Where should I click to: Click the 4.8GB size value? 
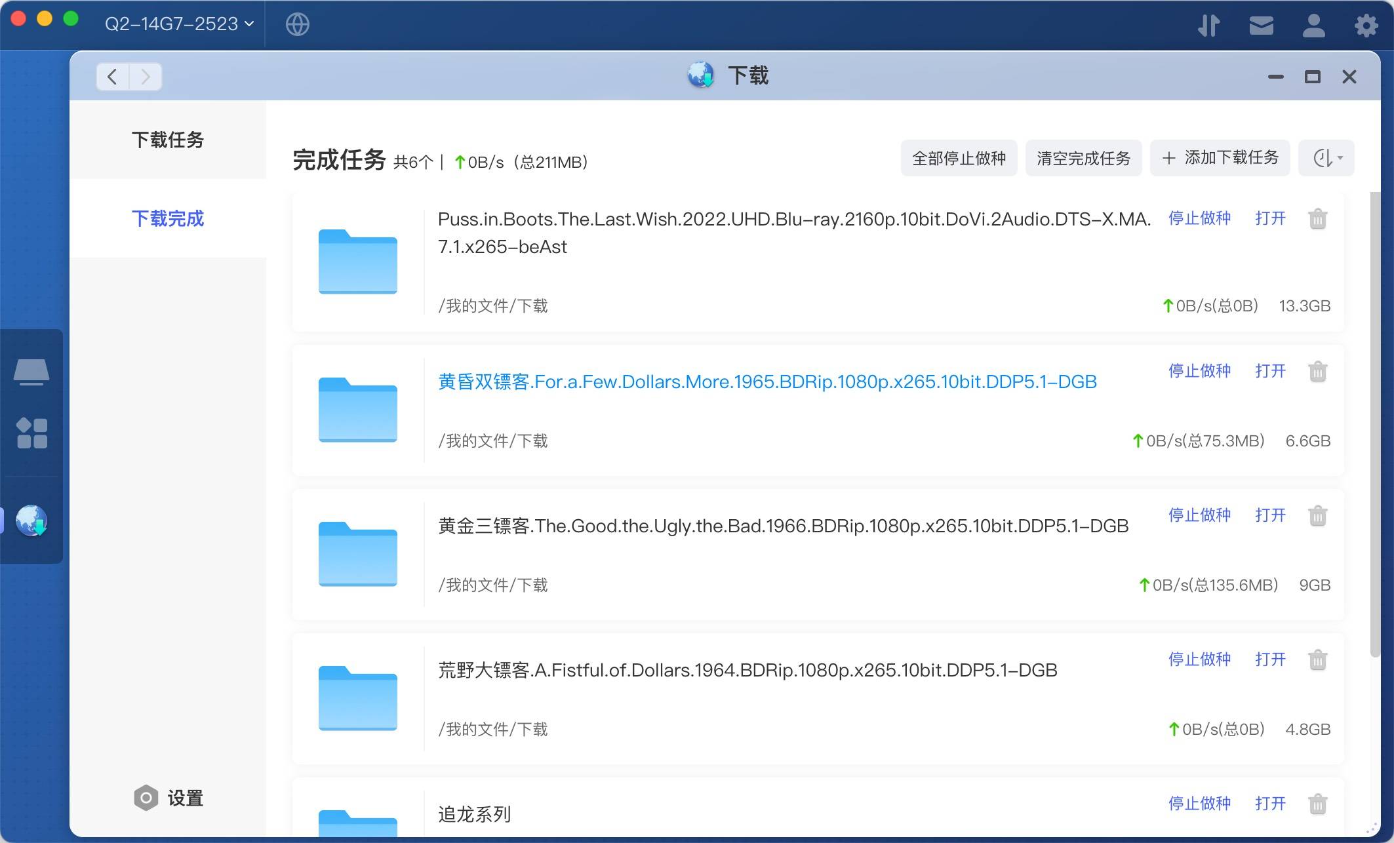coord(1307,729)
